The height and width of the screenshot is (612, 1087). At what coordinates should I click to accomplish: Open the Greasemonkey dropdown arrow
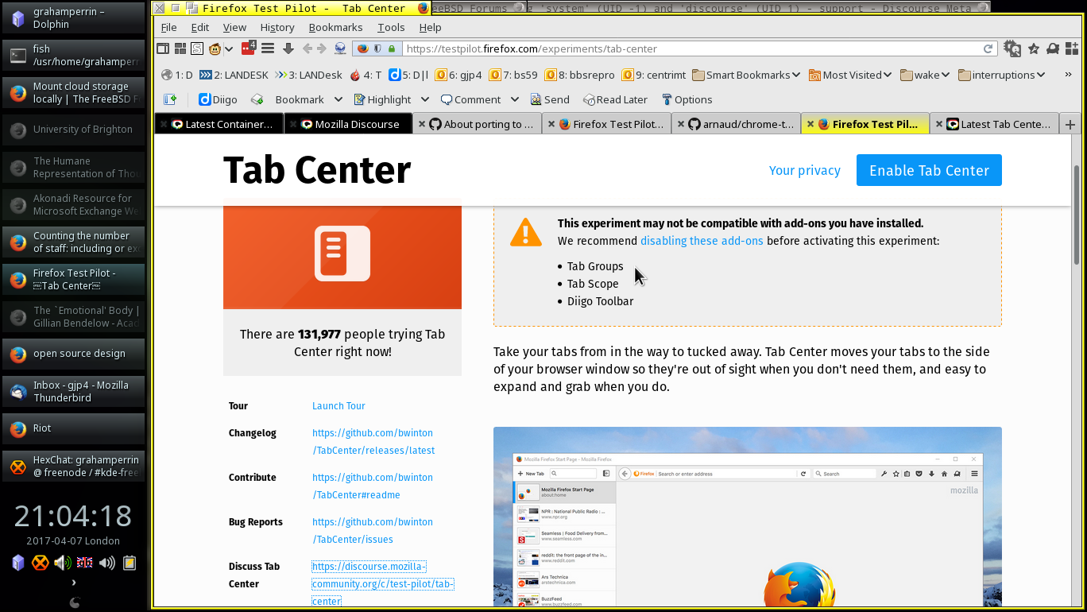[228, 48]
